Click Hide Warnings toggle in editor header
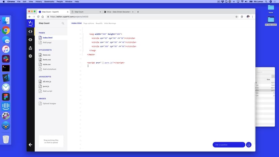 110,24
